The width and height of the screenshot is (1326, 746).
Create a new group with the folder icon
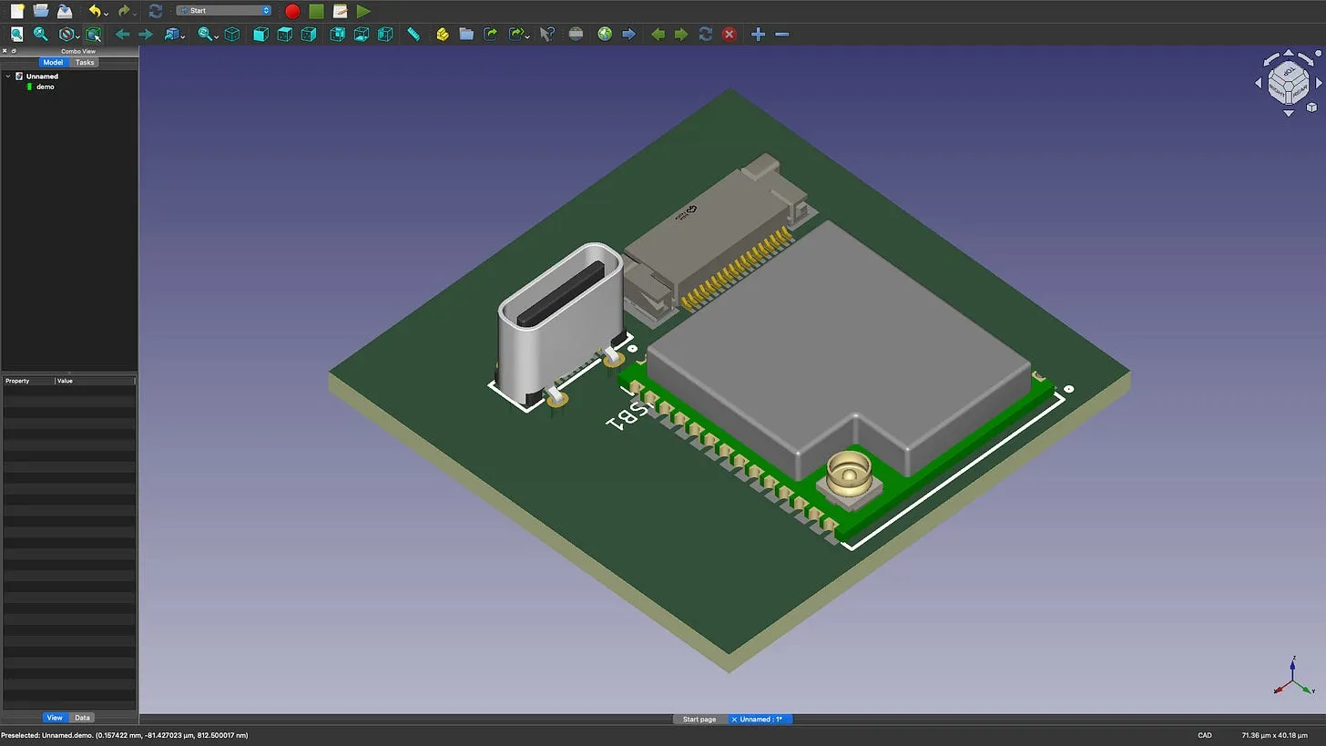tap(466, 34)
